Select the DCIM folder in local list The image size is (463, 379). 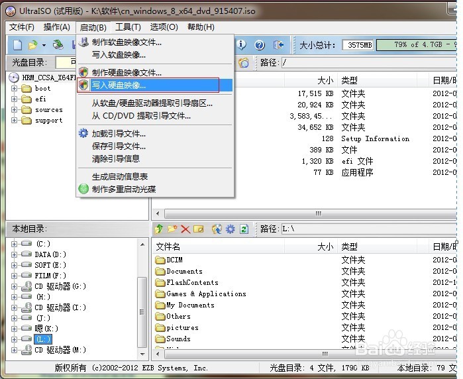tap(169, 260)
